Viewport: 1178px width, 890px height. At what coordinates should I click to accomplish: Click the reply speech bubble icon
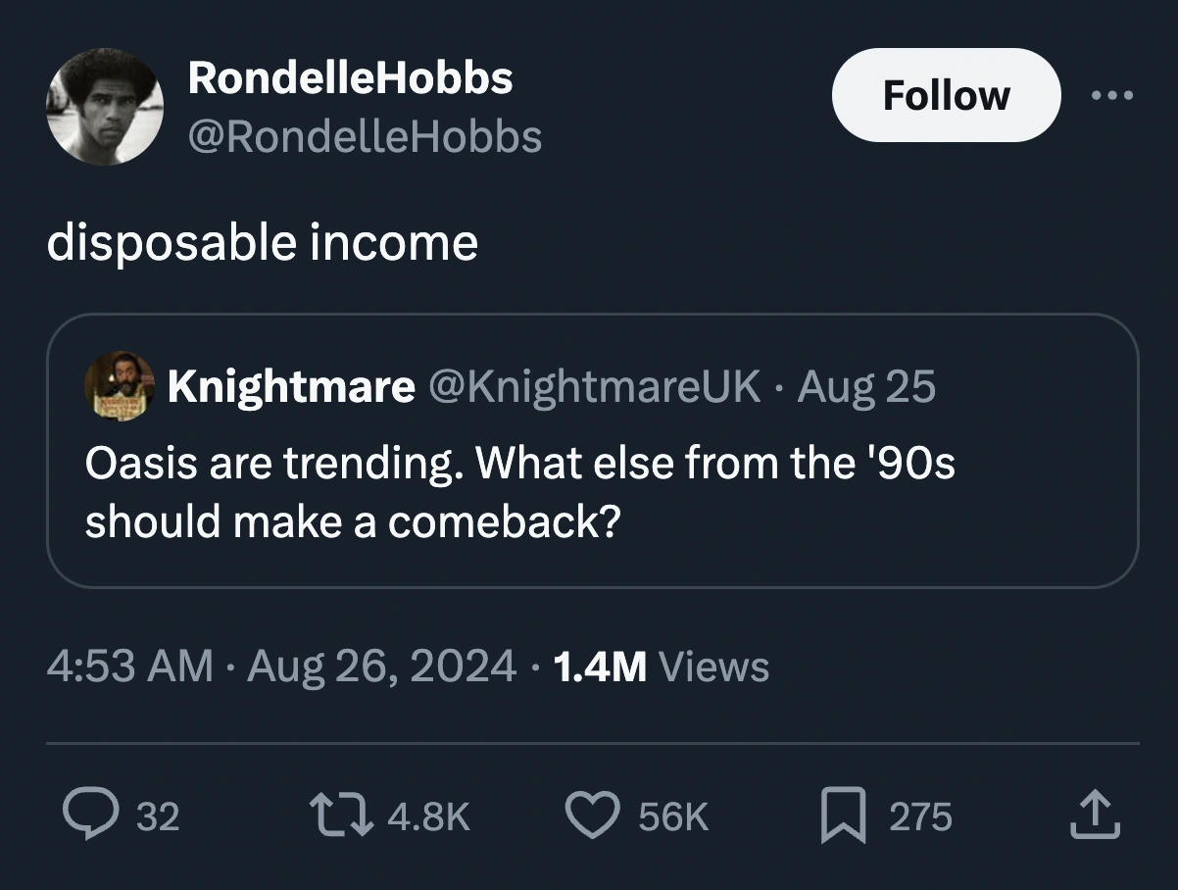pos(88,816)
